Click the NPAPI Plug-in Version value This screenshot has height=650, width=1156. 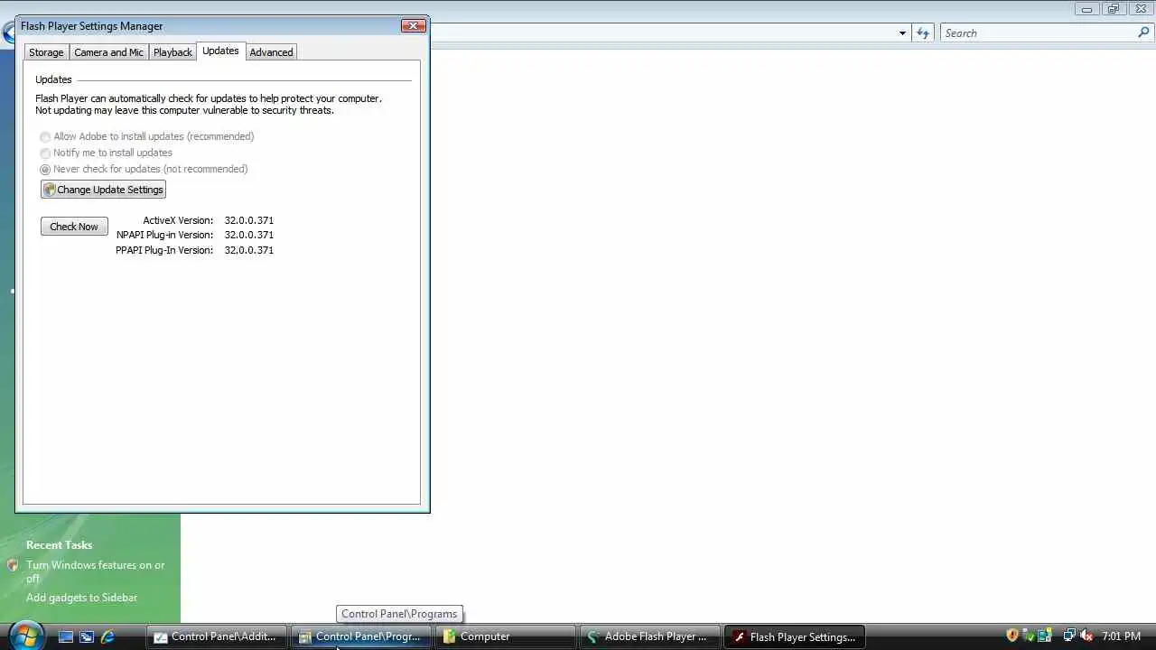248,235
